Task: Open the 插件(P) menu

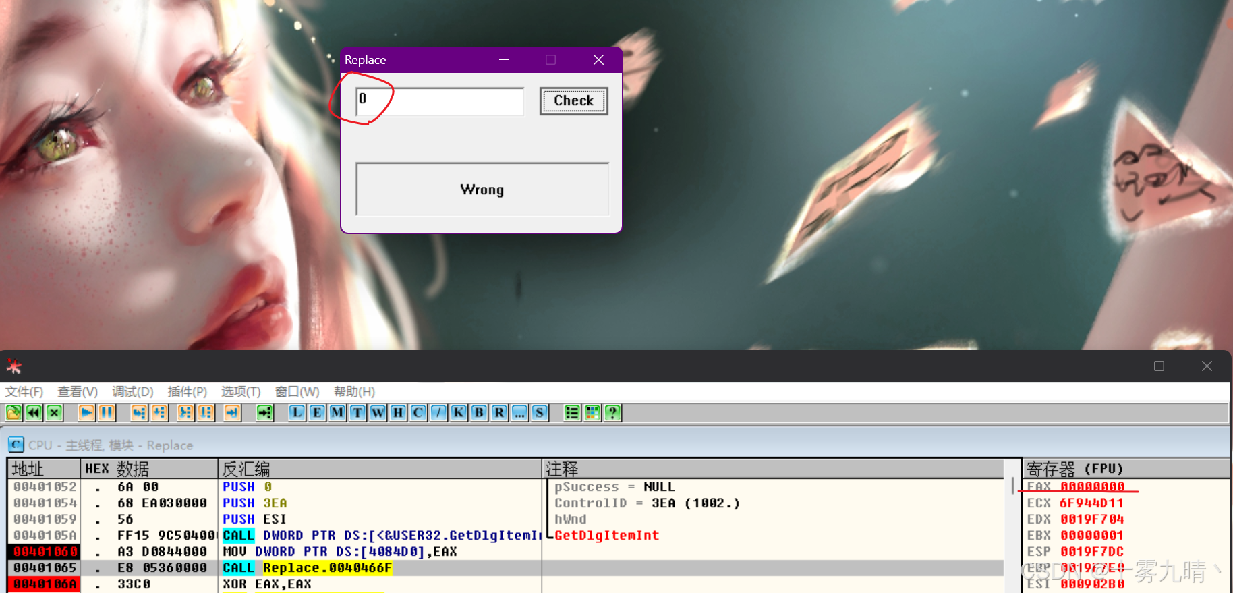Action: [188, 392]
